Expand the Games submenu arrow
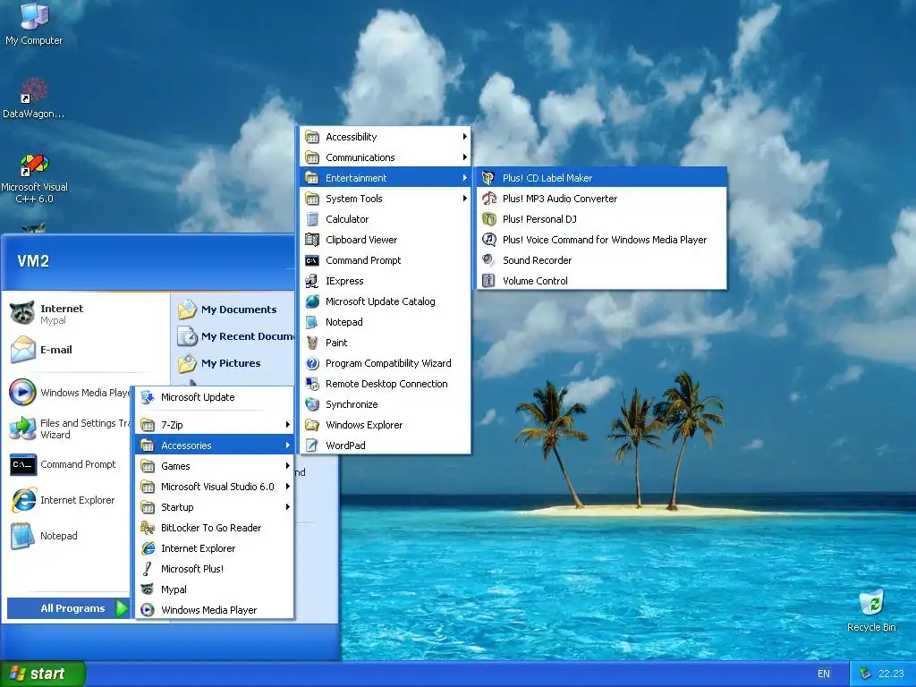916x687 pixels. [x=287, y=465]
